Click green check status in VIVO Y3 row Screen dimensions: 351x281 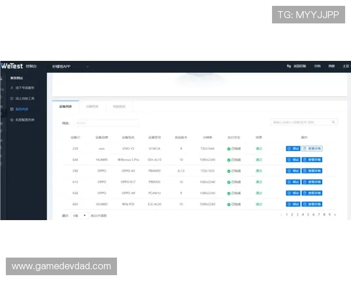click(x=229, y=149)
